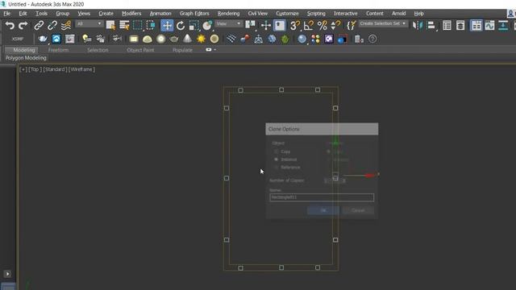This screenshot has height=290, width=516.
Task: Switch to the Object Paint tab
Action: click(140, 50)
